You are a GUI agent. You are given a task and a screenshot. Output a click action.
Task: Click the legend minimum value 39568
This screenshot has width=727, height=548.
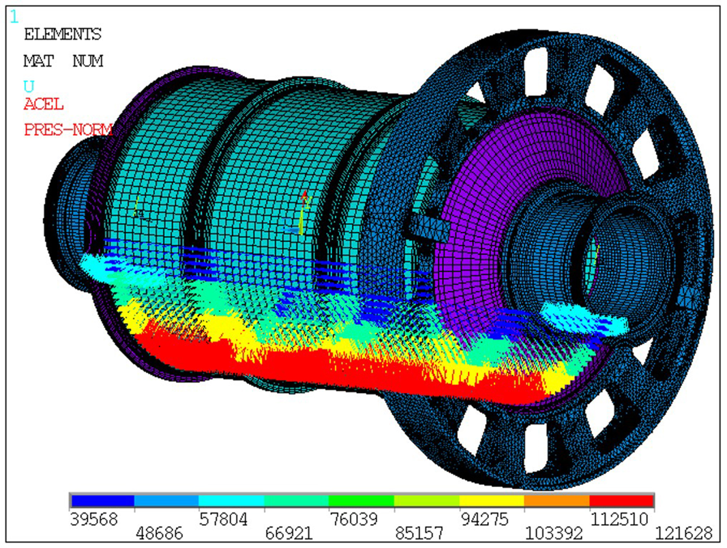point(94,520)
